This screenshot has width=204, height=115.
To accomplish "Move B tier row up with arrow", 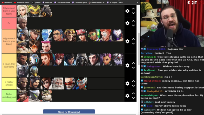I will 133,63.
